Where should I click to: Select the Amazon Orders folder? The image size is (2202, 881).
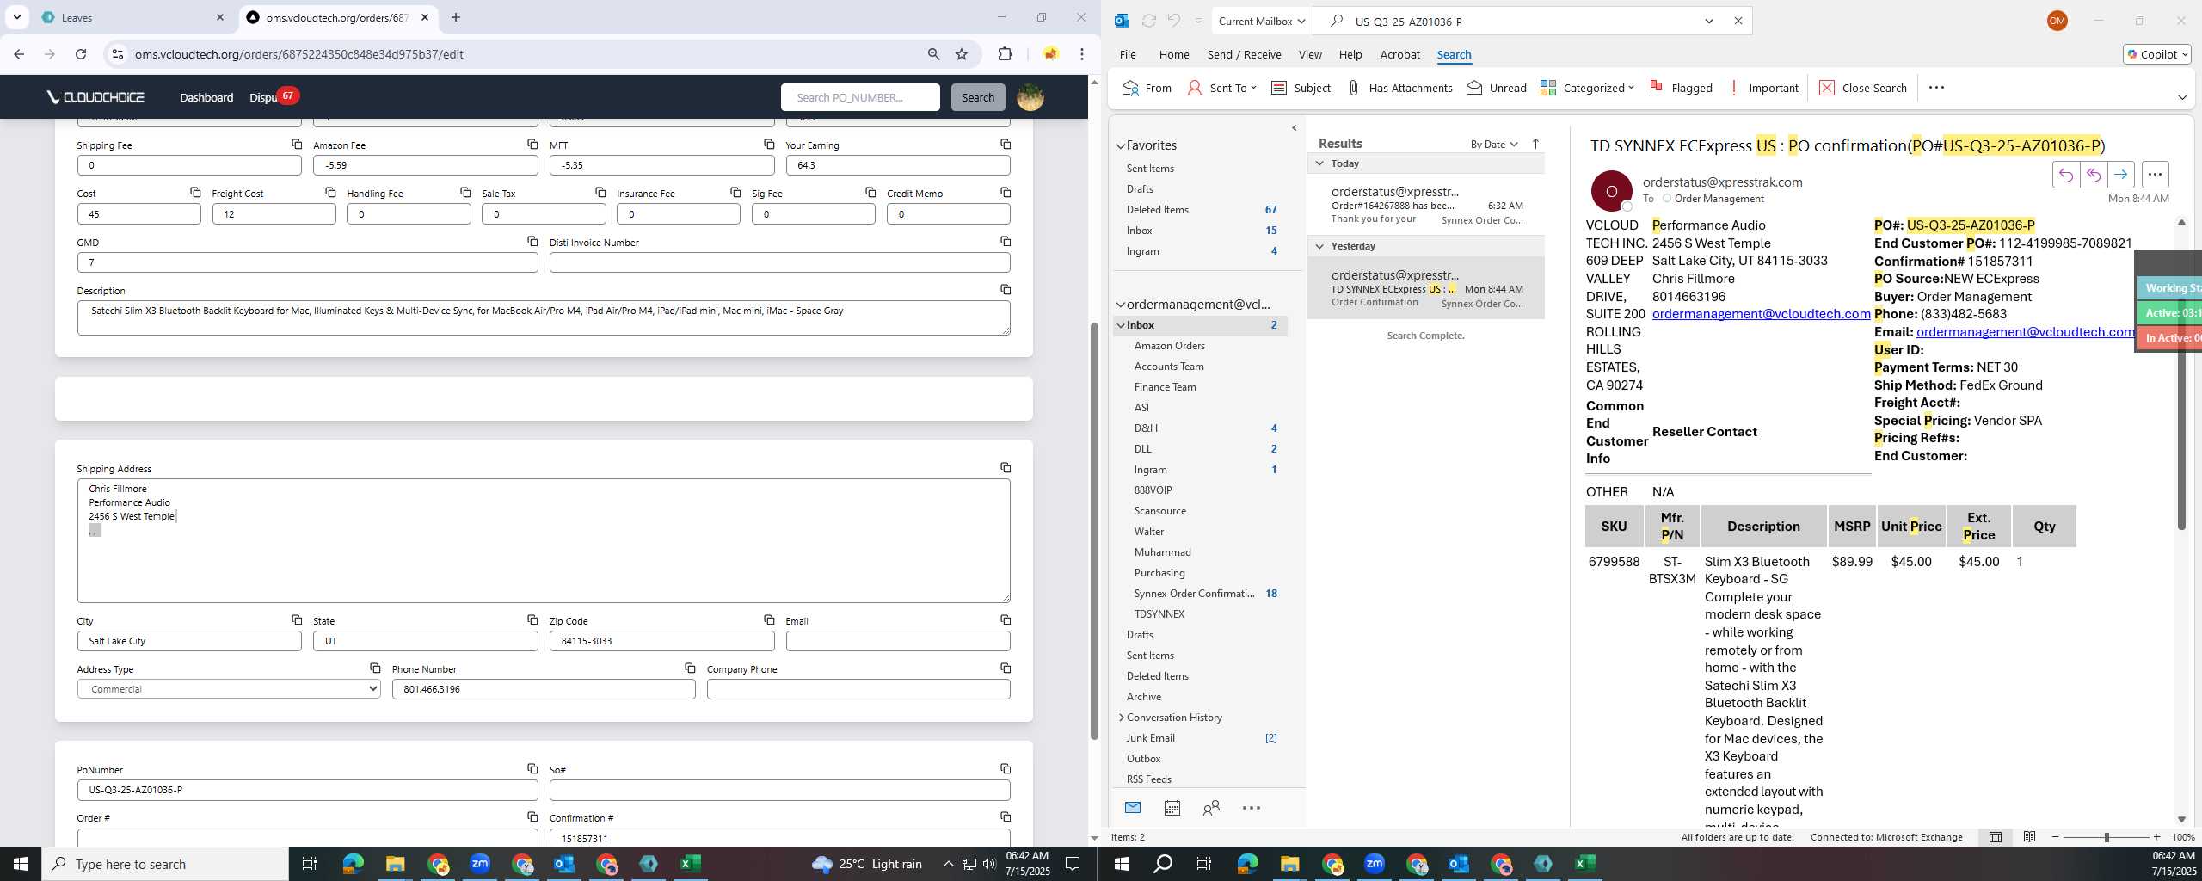[x=1202, y=346]
